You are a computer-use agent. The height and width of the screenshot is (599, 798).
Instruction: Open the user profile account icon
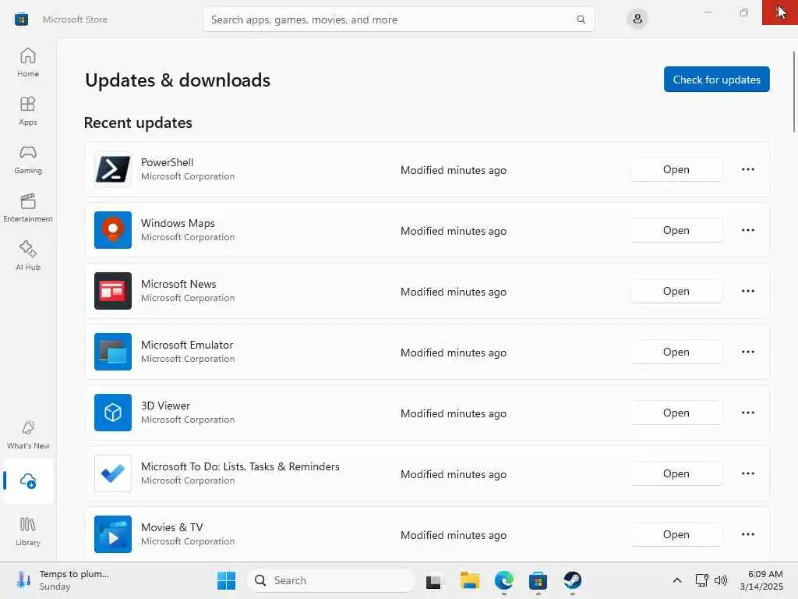(637, 19)
